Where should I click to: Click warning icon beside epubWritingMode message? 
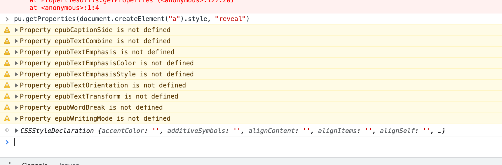(x=7, y=119)
